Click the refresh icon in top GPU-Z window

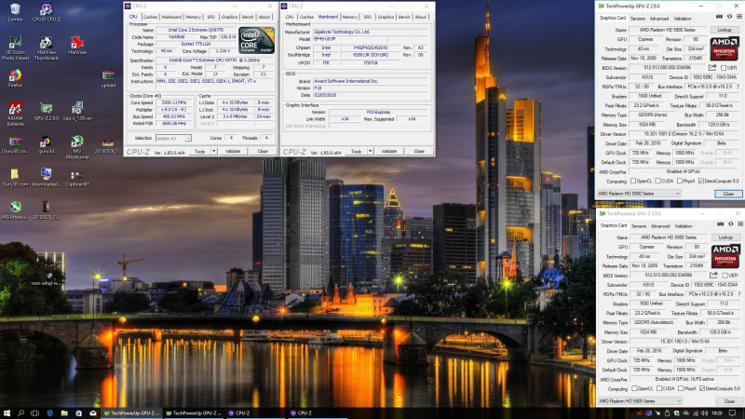point(730,17)
